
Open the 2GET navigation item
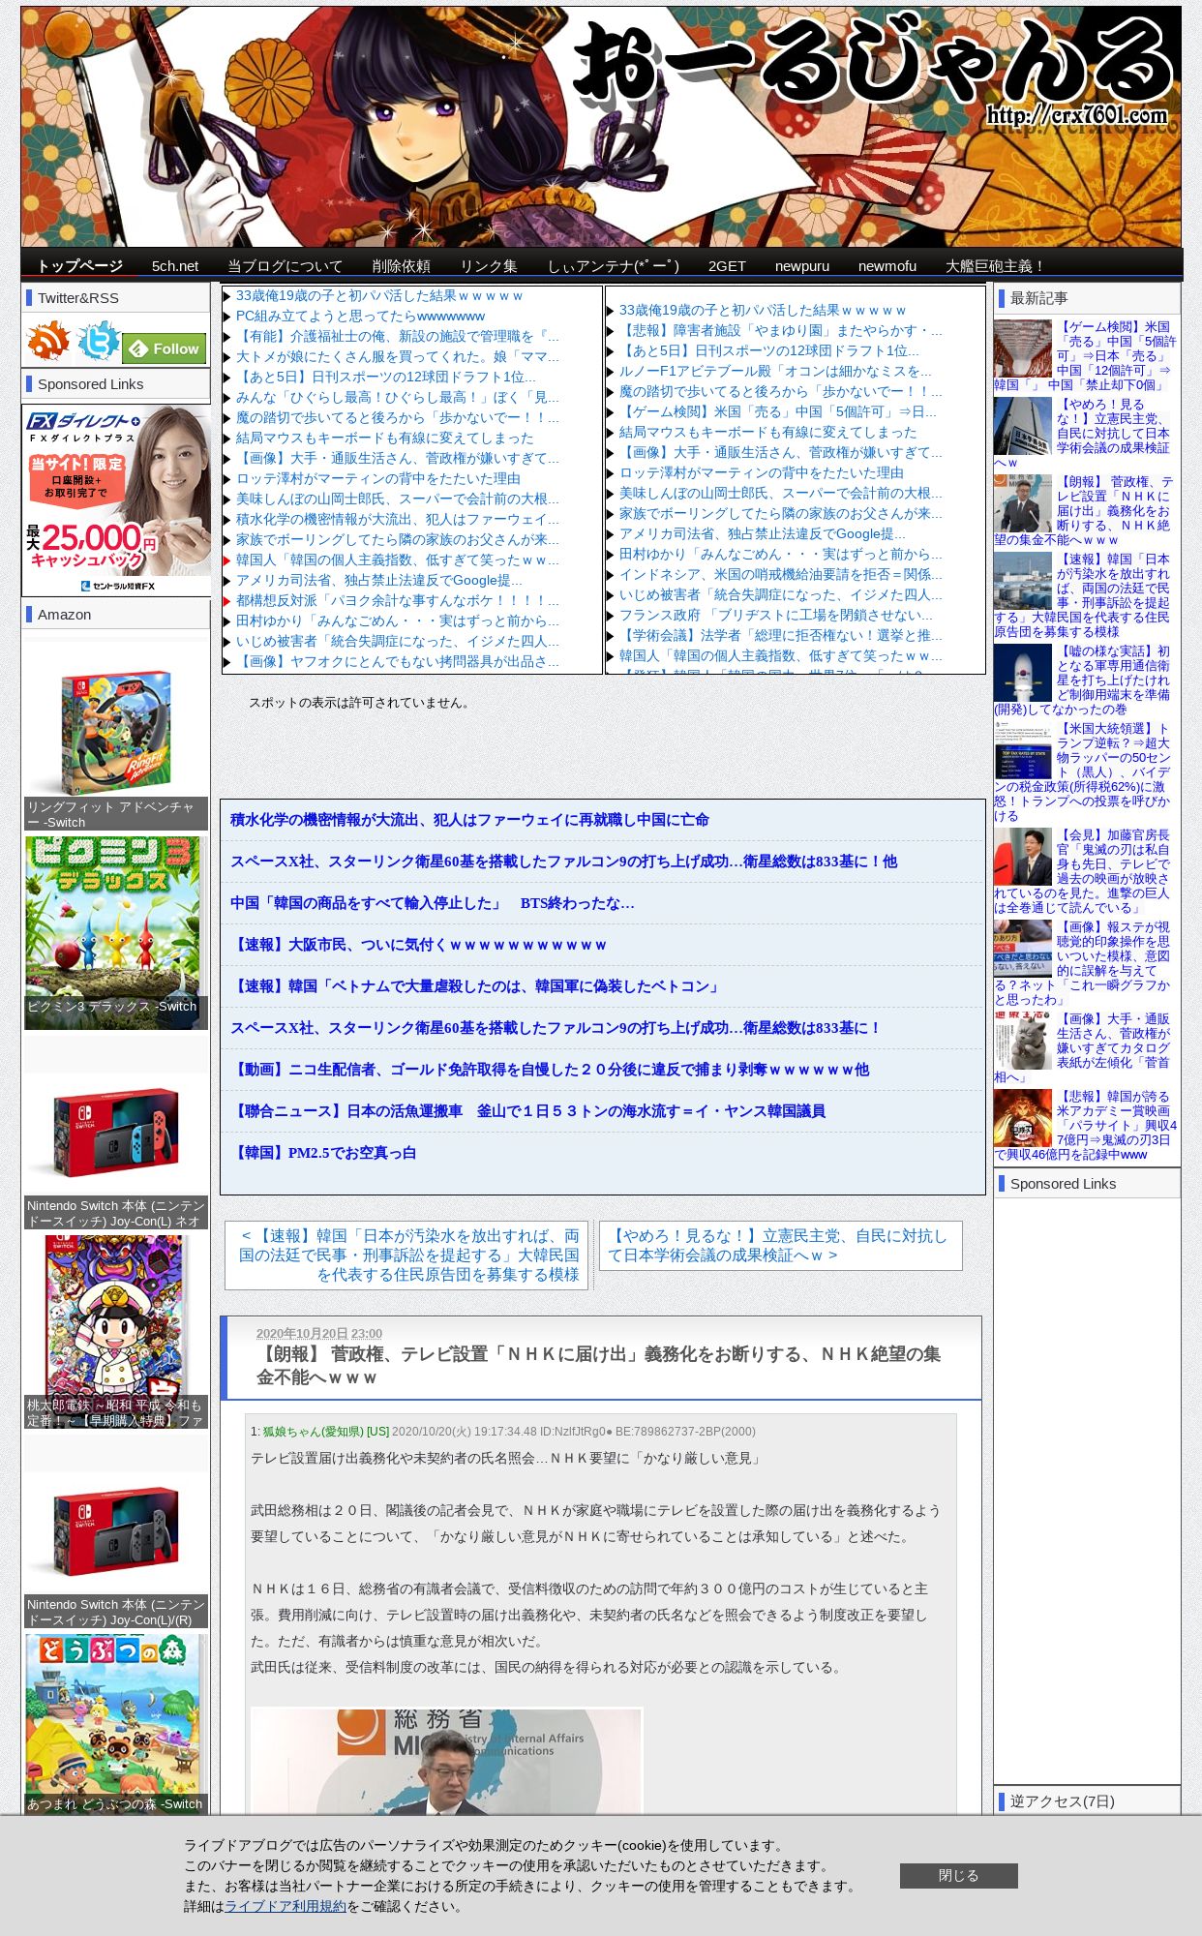727,266
